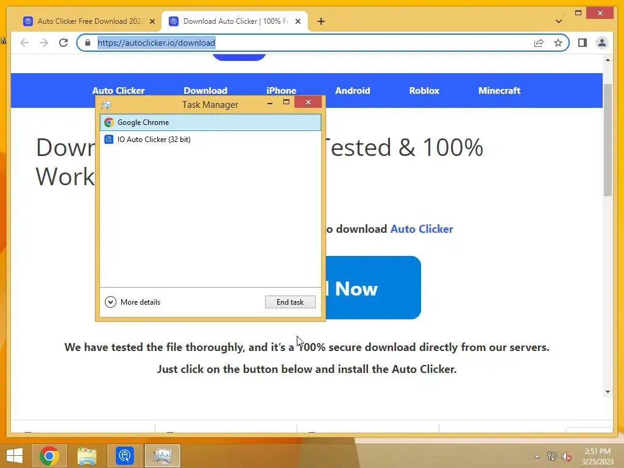Maximize the Task Manager window

286,102
